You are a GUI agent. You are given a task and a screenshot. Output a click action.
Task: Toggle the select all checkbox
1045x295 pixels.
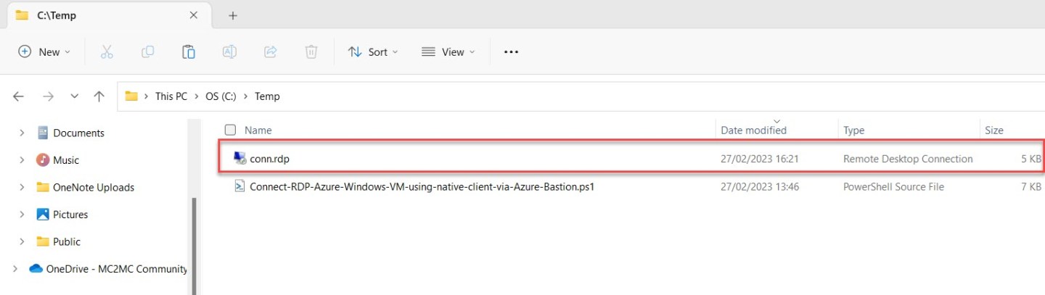pyautogui.click(x=230, y=130)
